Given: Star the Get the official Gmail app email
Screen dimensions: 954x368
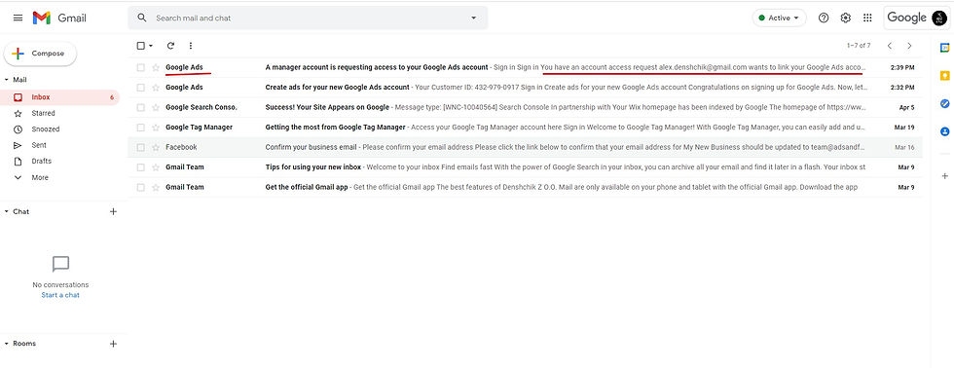Looking at the screenshot, I should pyautogui.click(x=156, y=187).
